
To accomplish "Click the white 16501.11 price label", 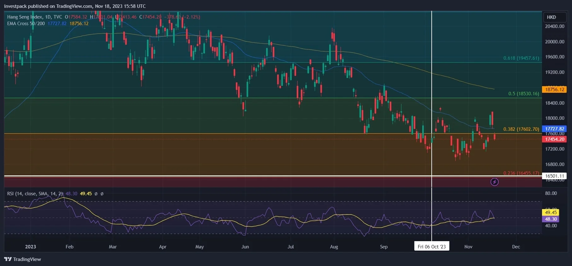I will [x=555, y=176].
